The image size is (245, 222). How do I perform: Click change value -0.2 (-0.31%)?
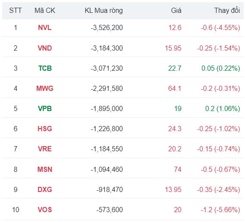click(x=220, y=88)
